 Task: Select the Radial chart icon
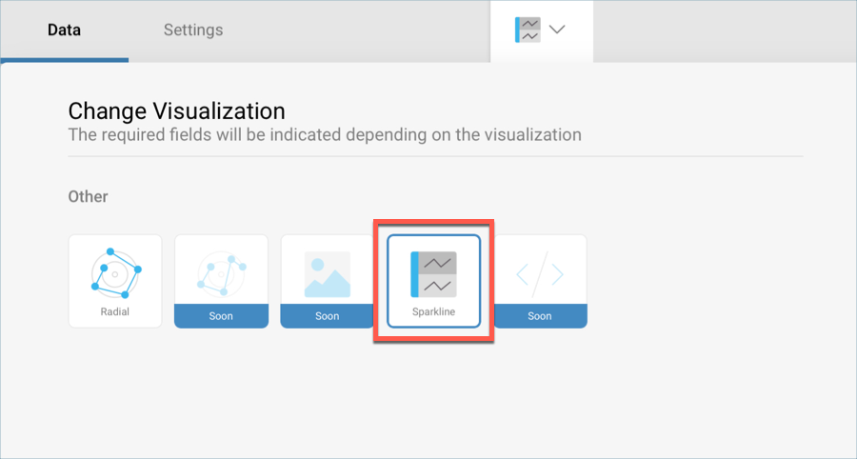point(115,271)
